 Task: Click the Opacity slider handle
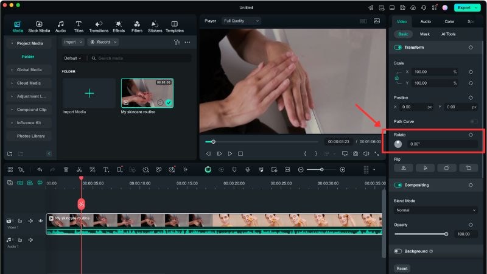pos(446,234)
